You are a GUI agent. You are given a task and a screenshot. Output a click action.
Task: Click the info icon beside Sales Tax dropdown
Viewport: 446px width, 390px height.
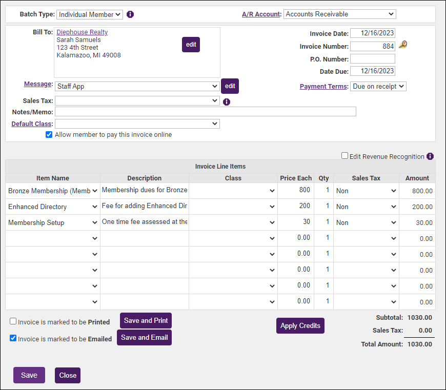(227, 101)
